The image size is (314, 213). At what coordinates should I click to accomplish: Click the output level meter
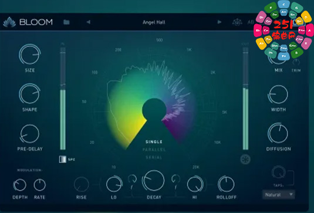pos(245,99)
